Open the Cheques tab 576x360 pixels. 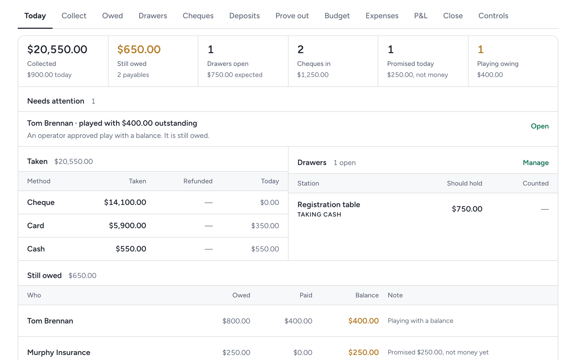[x=198, y=16]
